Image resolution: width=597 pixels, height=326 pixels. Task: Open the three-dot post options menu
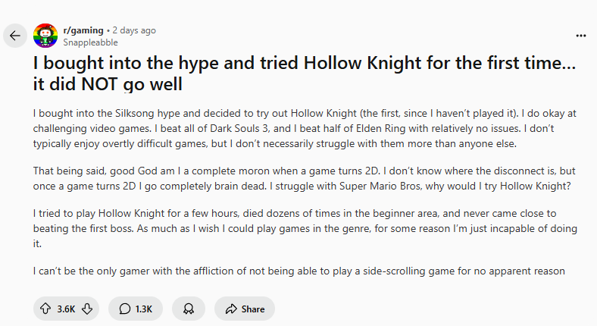coord(581,36)
